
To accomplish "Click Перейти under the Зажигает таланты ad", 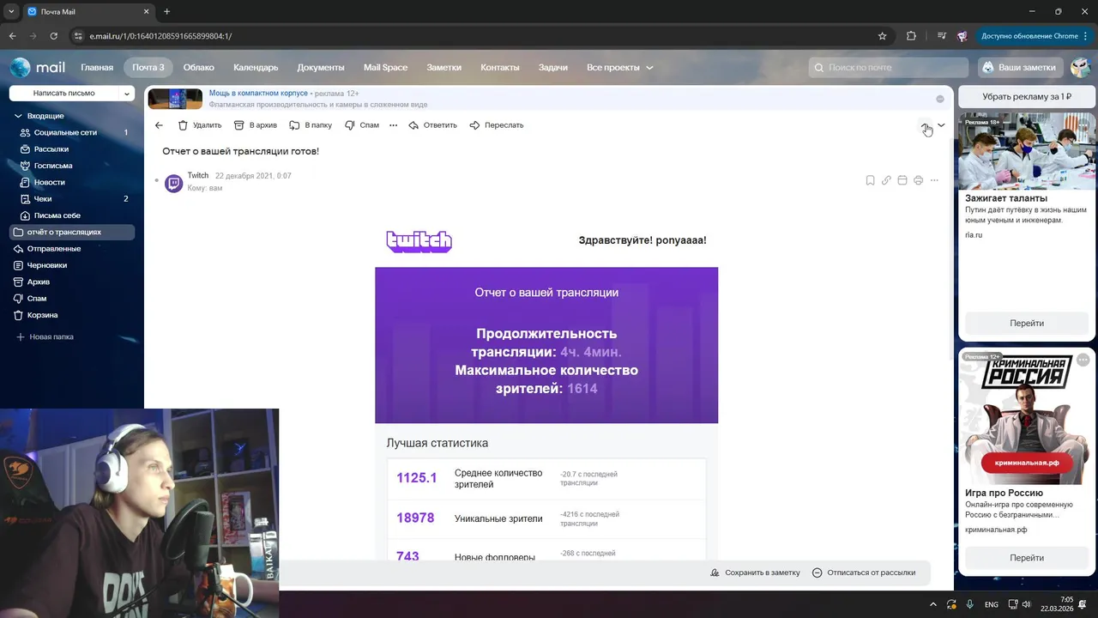I will 1027,324.
